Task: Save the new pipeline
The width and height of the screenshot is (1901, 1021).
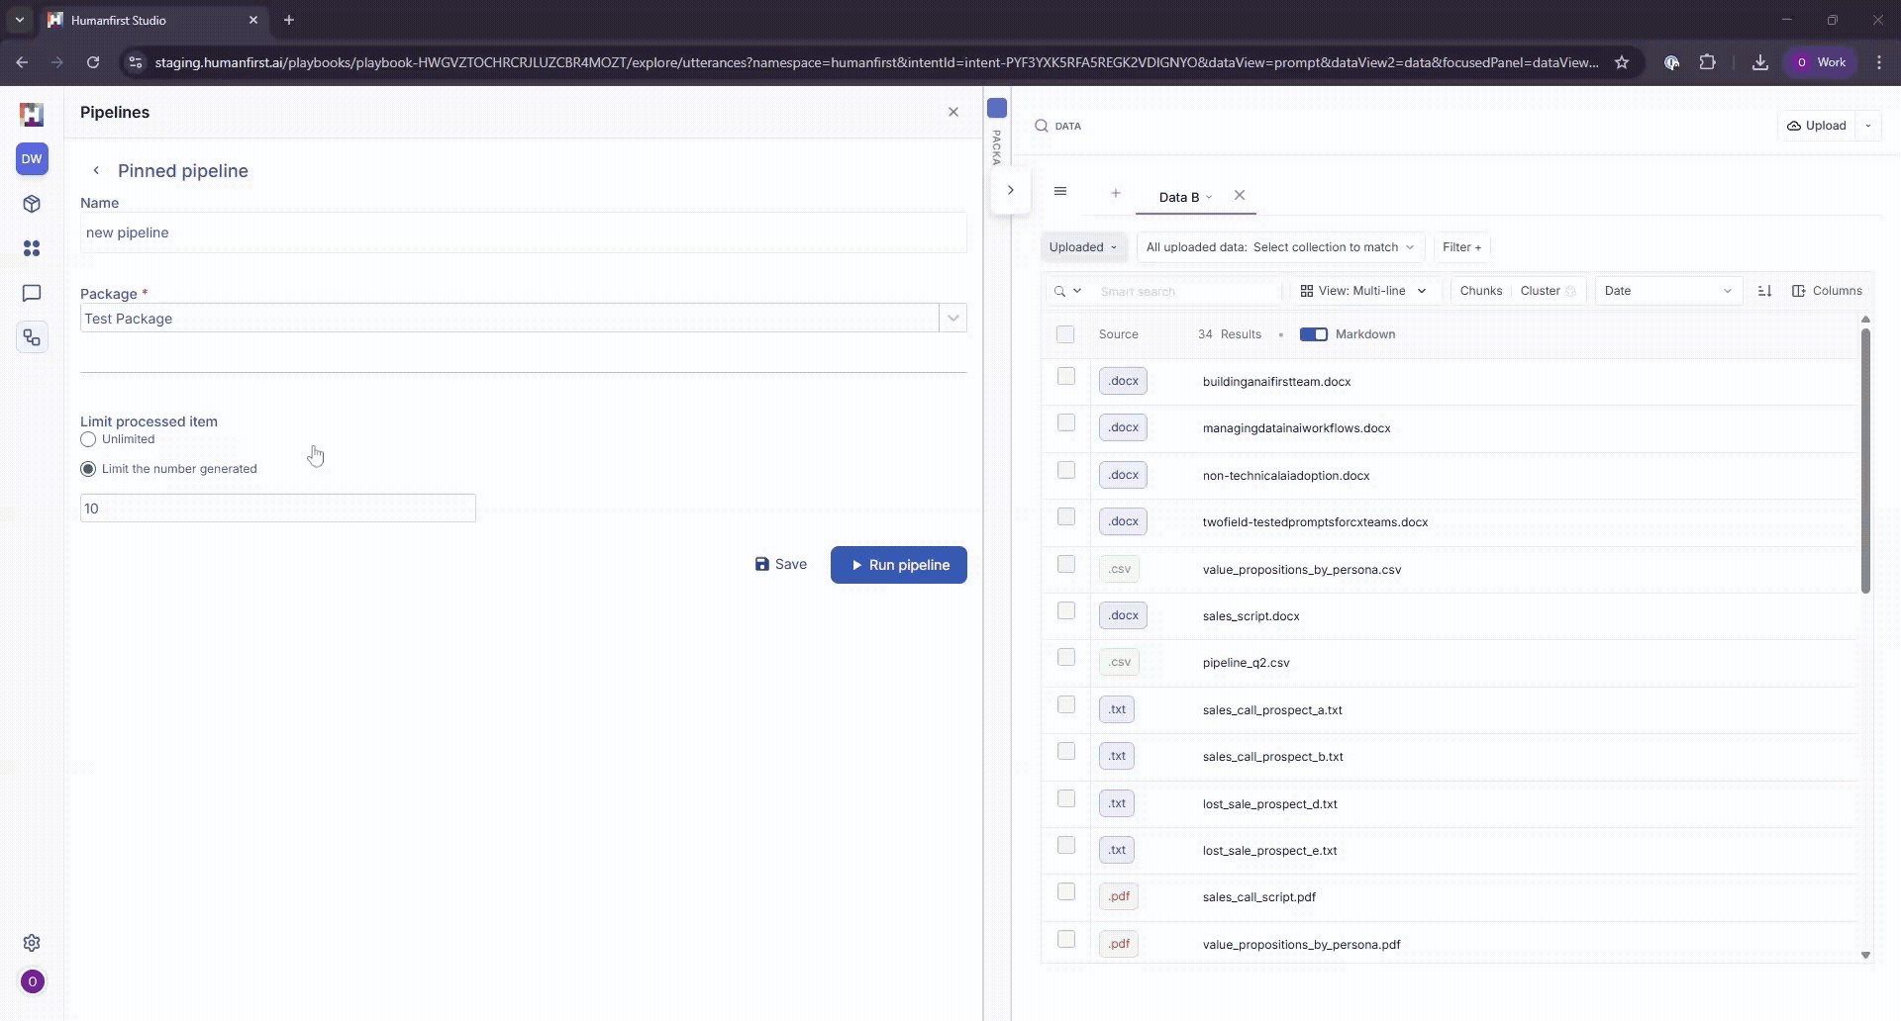Action: point(781,564)
